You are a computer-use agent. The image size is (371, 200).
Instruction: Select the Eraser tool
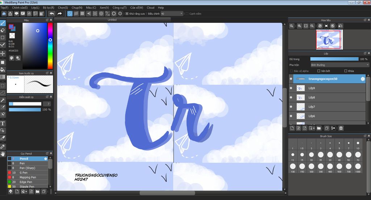3,30
